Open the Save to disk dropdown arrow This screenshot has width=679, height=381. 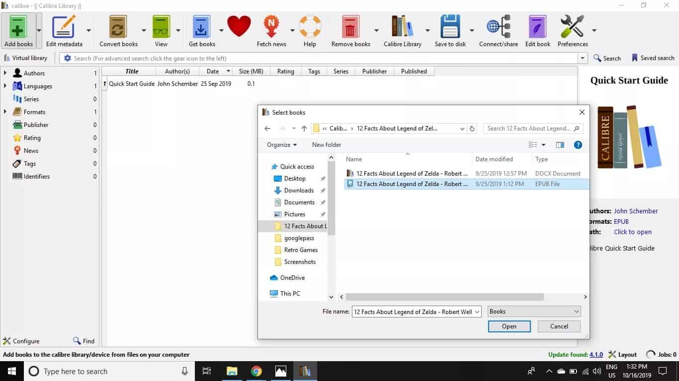coord(471,30)
